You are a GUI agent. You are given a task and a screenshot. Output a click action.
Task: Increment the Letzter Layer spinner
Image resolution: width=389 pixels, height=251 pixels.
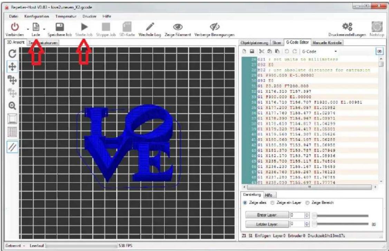(x=307, y=223)
